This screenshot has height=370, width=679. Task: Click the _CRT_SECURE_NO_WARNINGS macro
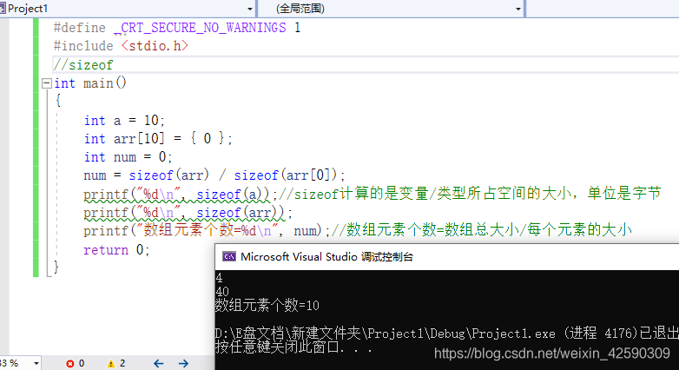tap(200, 28)
